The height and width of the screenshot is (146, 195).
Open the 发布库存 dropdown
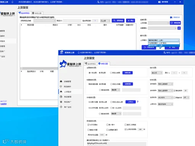[x=165, y=90]
